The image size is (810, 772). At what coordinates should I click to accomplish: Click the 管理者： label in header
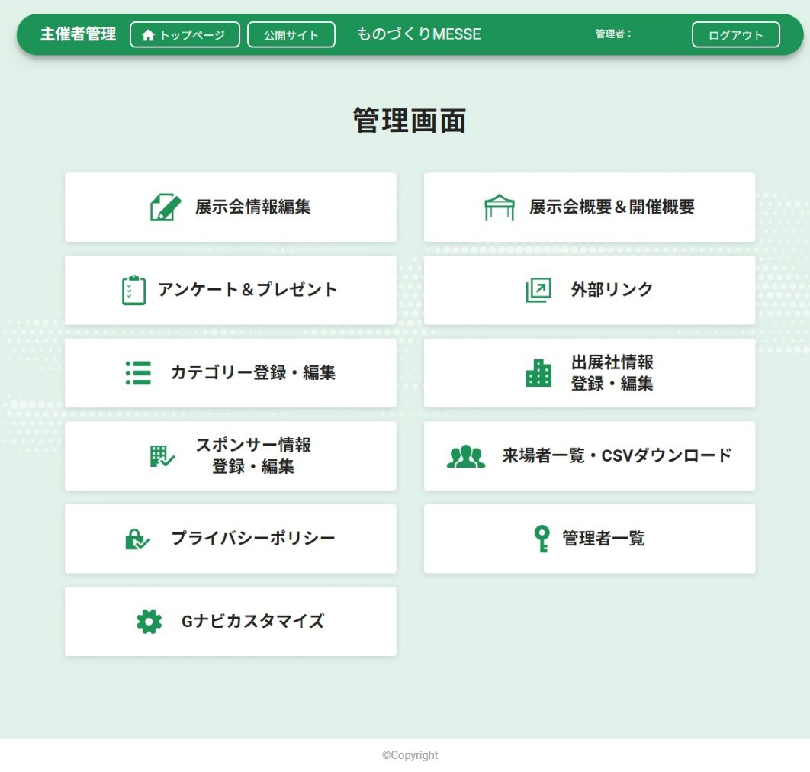pos(613,34)
